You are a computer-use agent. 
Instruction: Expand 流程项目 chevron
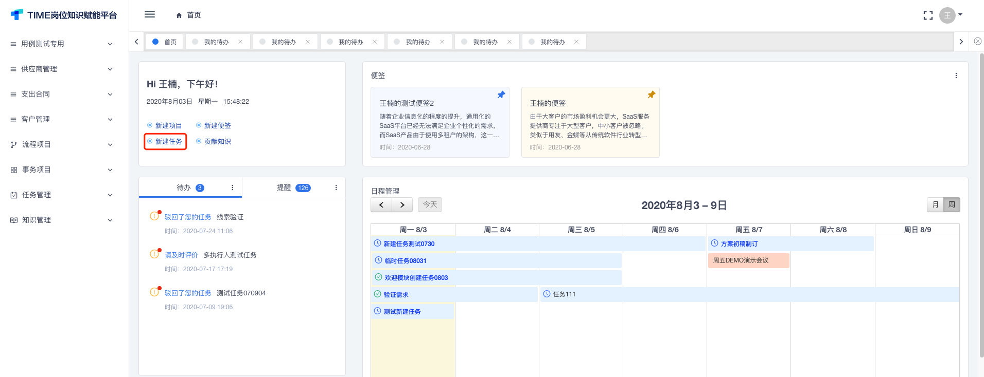point(110,145)
